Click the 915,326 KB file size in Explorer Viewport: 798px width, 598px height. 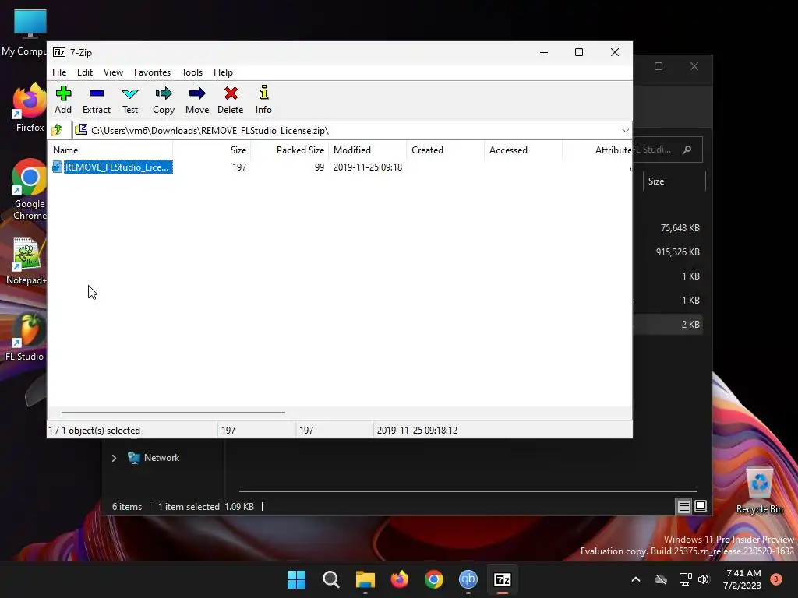pos(677,252)
